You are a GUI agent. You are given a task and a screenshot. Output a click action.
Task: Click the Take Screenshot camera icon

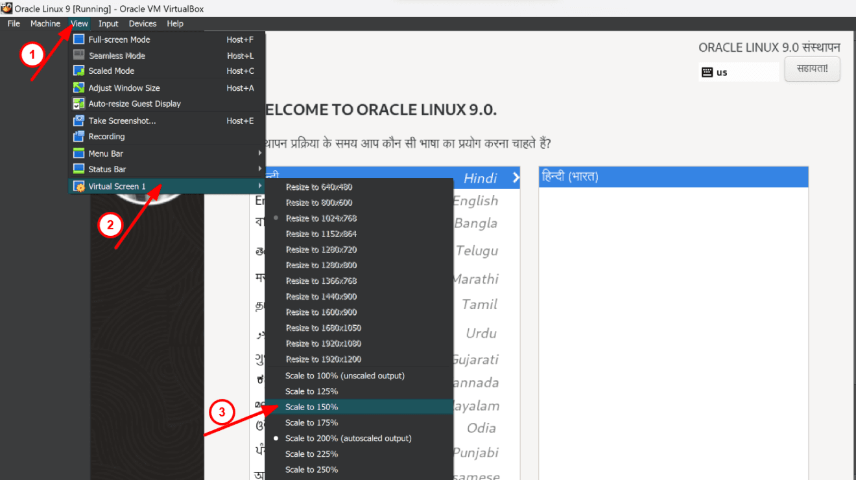coord(78,120)
